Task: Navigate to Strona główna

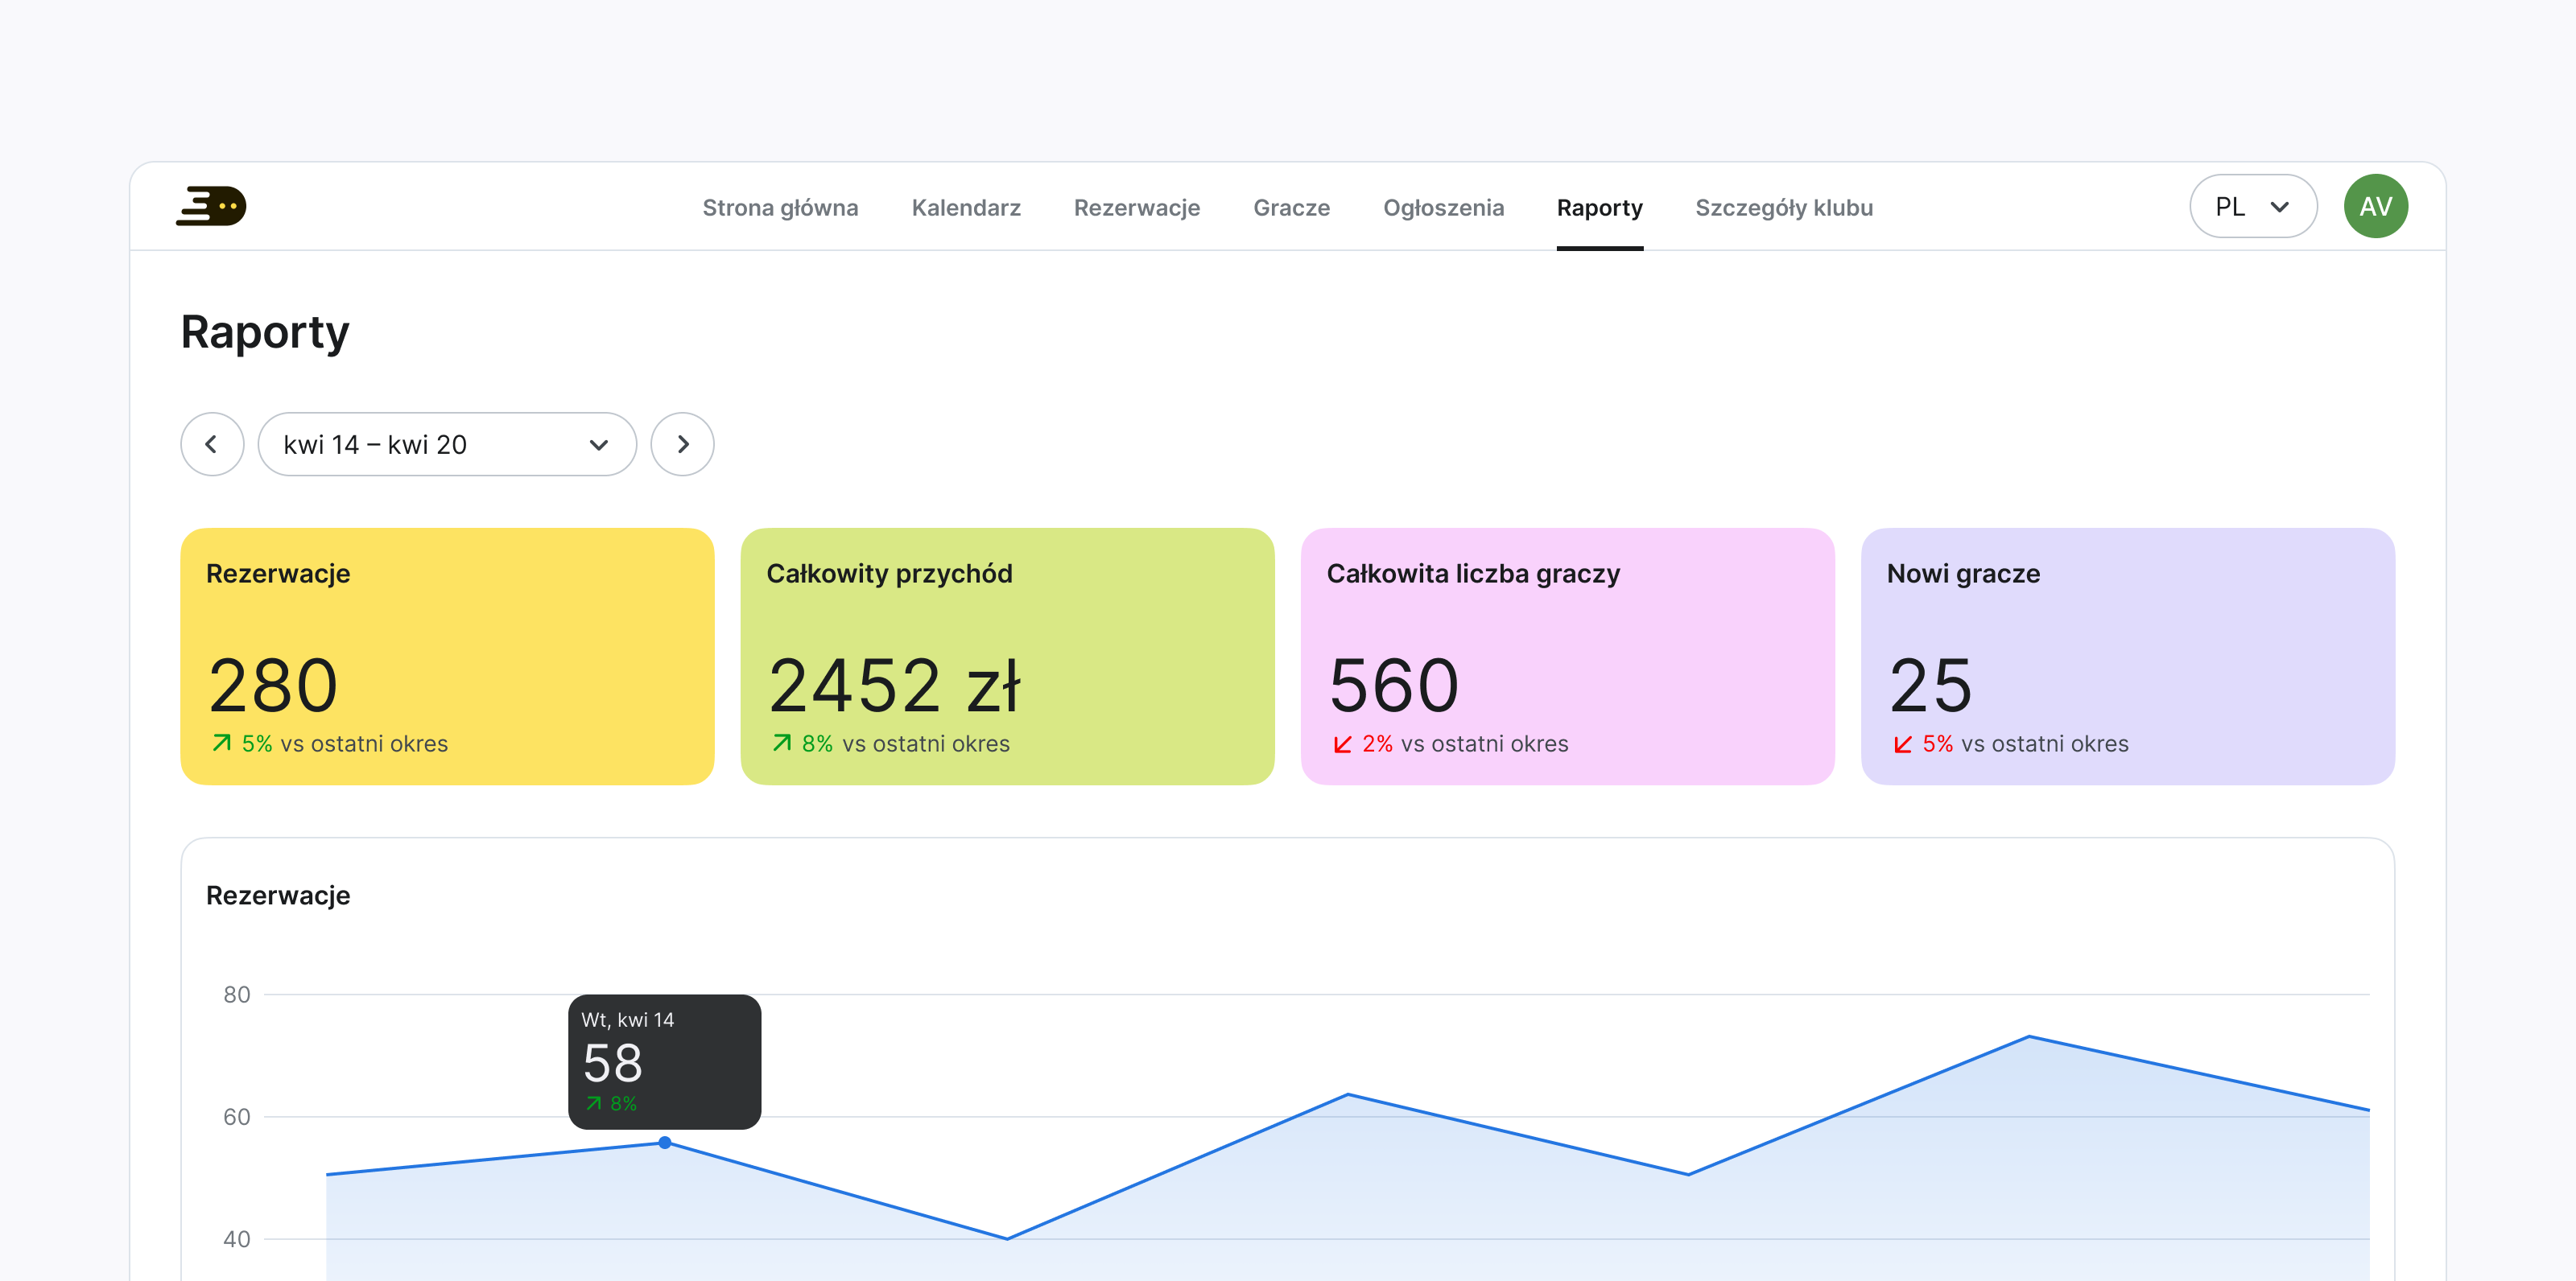Action: click(780, 208)
